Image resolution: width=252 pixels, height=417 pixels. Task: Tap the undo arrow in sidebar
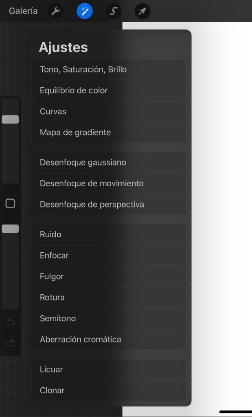[10, 322]
